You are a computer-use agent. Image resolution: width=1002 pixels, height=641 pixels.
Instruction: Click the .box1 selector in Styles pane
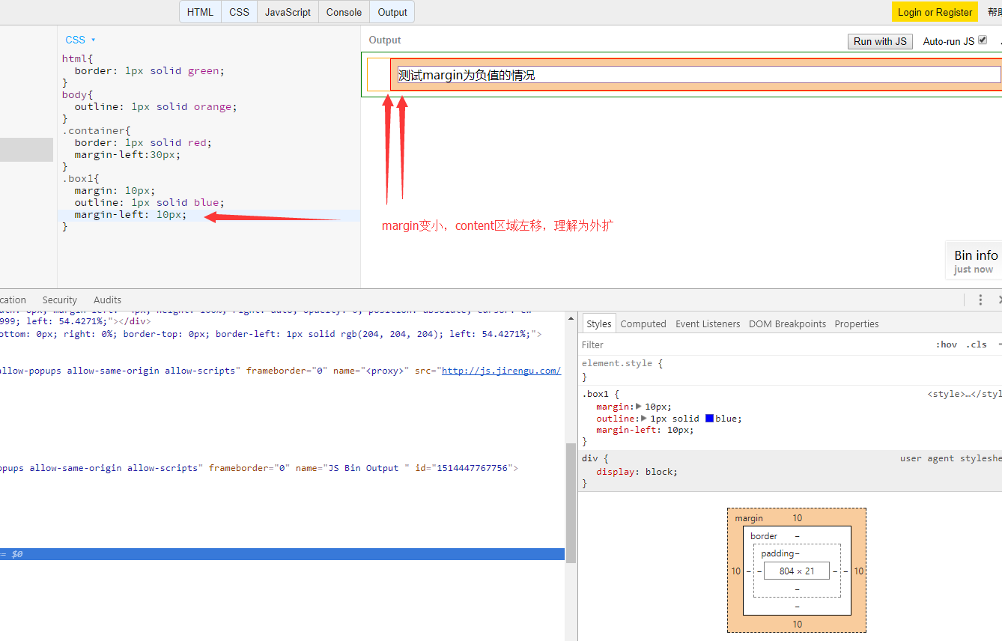coord(597,394)
